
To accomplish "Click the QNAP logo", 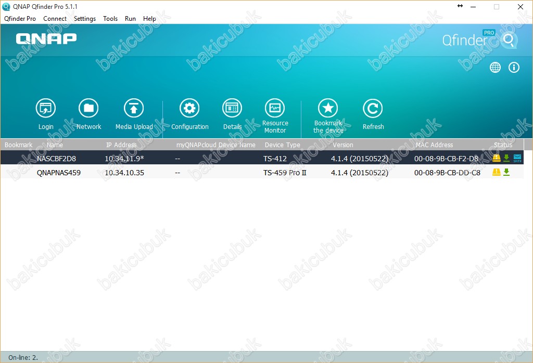I will [x=46, y=38].
